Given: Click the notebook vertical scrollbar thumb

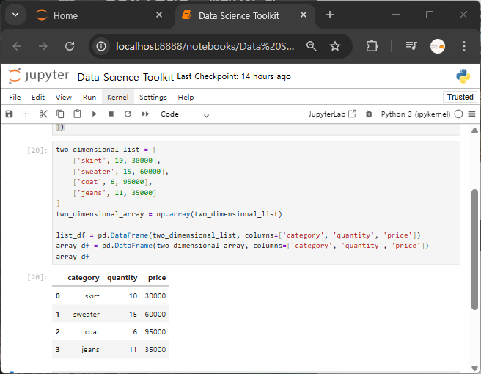Looking at the screenshot, I should (x=474, y=249).
